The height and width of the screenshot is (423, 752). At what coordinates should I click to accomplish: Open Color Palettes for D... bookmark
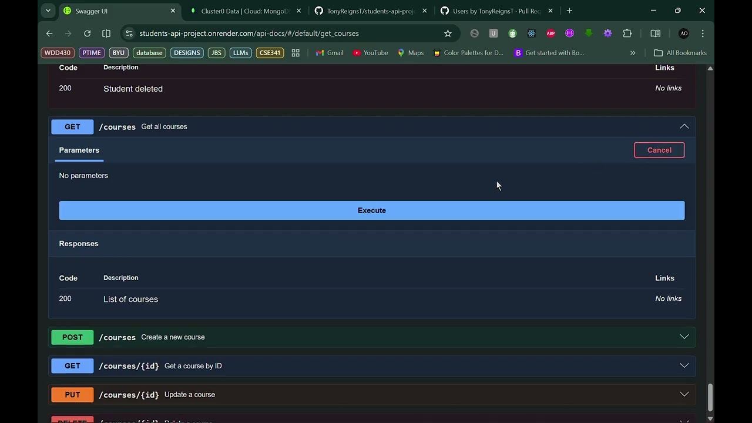[468, 53]
